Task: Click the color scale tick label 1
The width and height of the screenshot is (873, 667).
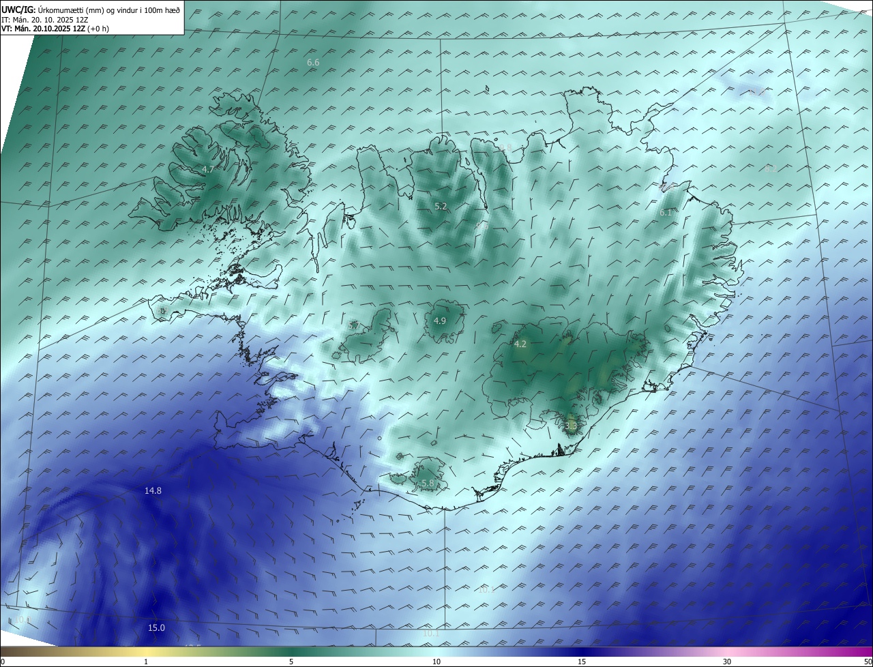Action: click(146, 662)
